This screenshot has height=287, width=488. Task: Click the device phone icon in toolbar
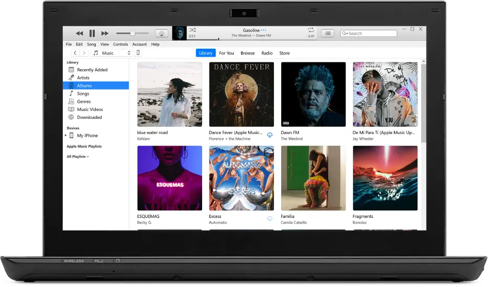(138, 53)
